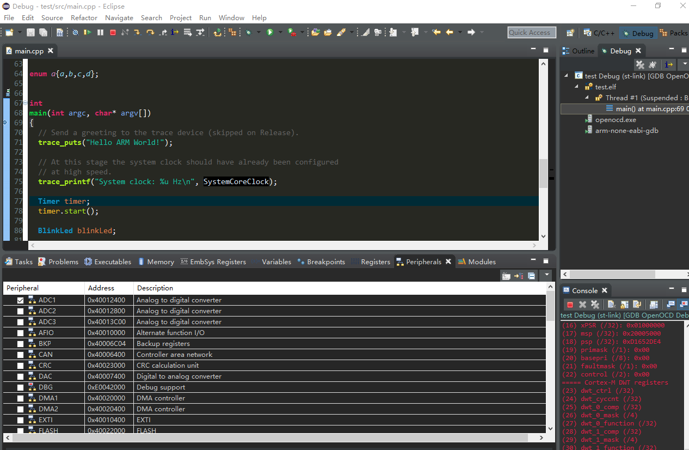Viewport: 689px width, 450px height.
Task: Enable the DMA1 peripheral checkbox
Action: click(20, 398)
